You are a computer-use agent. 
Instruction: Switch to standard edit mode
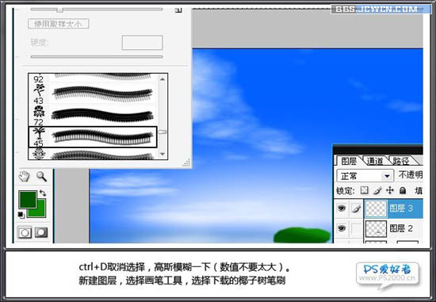[25, 232]
